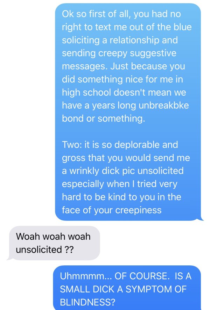Click the tail of the long blue bubble

point(200,218)
